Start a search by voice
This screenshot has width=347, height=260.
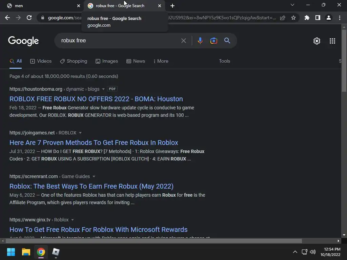200,41
